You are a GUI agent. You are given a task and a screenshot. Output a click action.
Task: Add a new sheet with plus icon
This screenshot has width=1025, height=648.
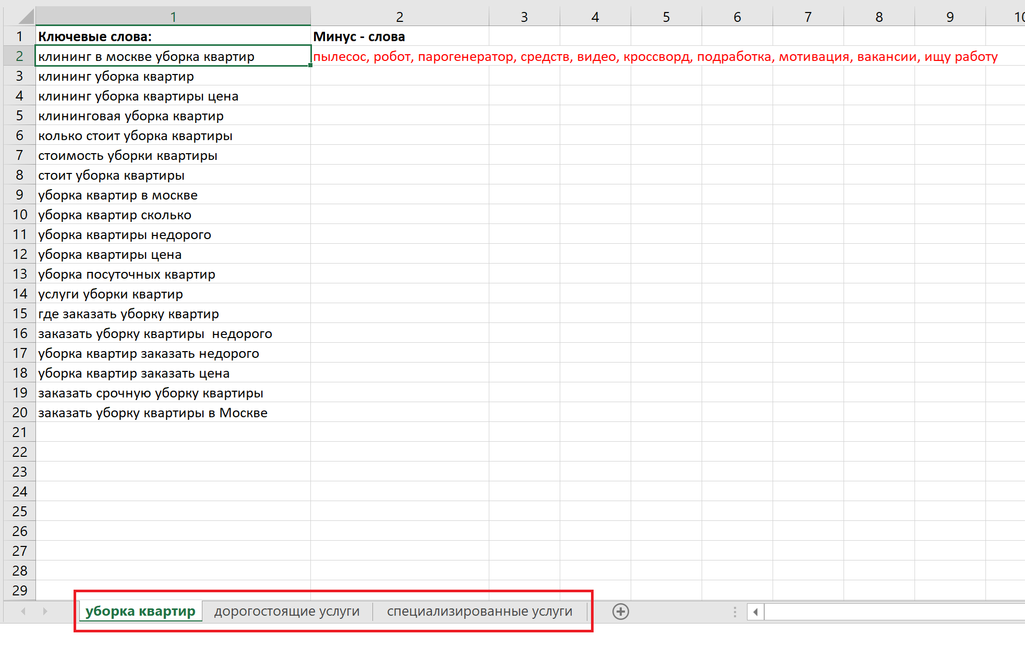pyautogui.click(x=620, y=611)
